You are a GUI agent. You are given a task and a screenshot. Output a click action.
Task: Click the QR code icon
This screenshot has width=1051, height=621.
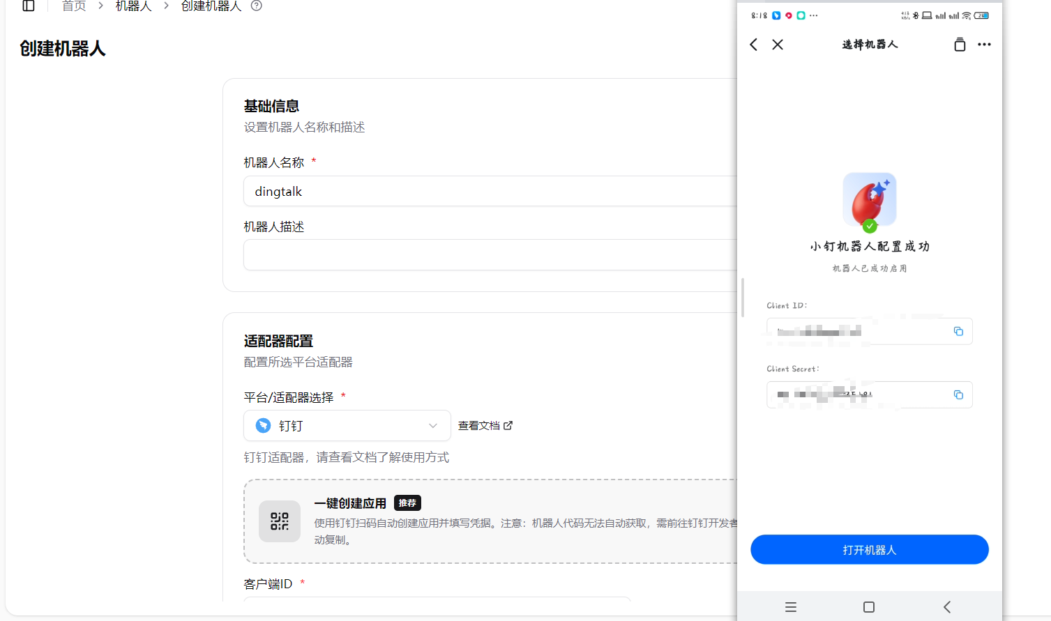[x=280, y=521]
